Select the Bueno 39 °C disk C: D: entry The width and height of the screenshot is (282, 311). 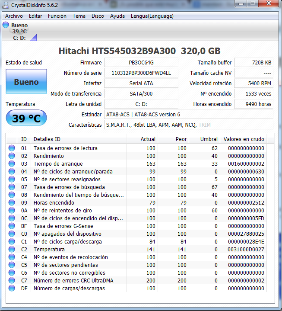point(19,31)
